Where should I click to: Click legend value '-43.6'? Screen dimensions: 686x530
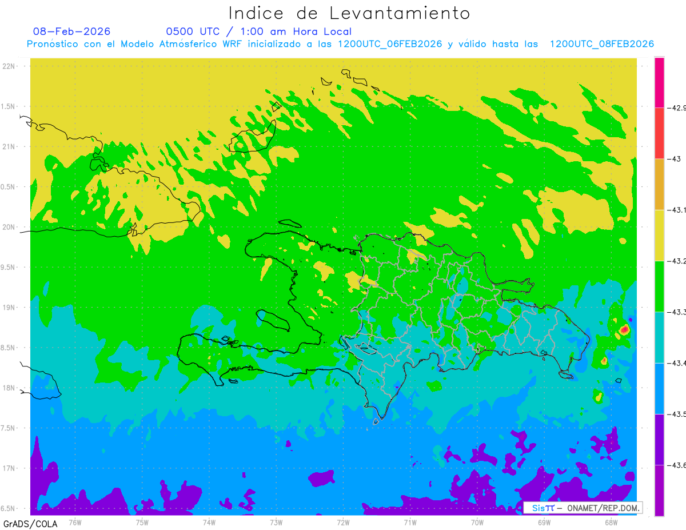pos(677,465)
